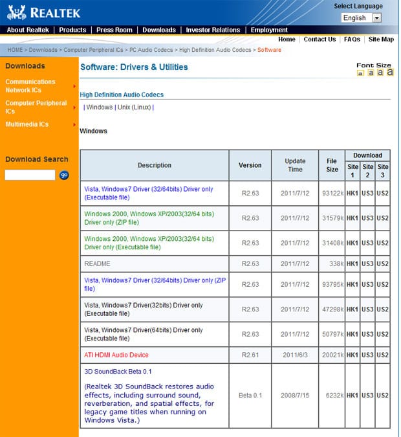Viewport: 401px width, 437px height.
Task: Open Vista, Windows7 Driver(32bits) Executable link
Action: coord(144,309)
